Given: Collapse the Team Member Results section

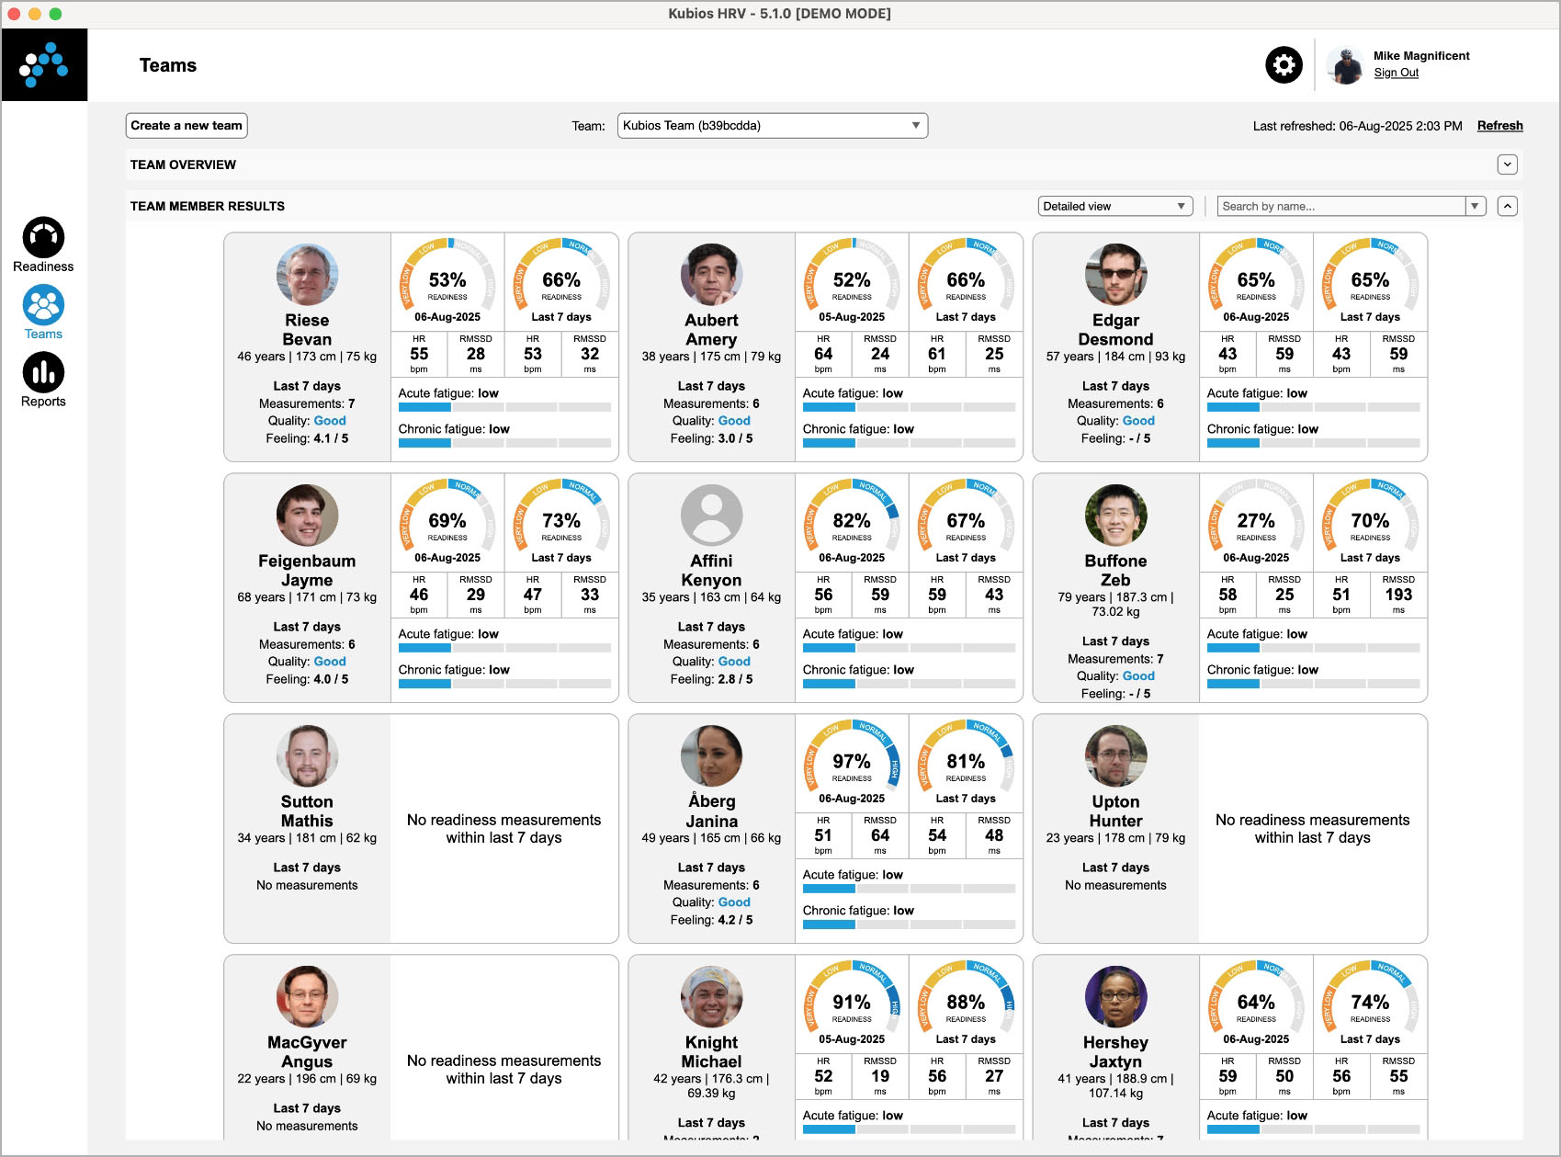Looking at the screenshot, I should point(1507,206).
